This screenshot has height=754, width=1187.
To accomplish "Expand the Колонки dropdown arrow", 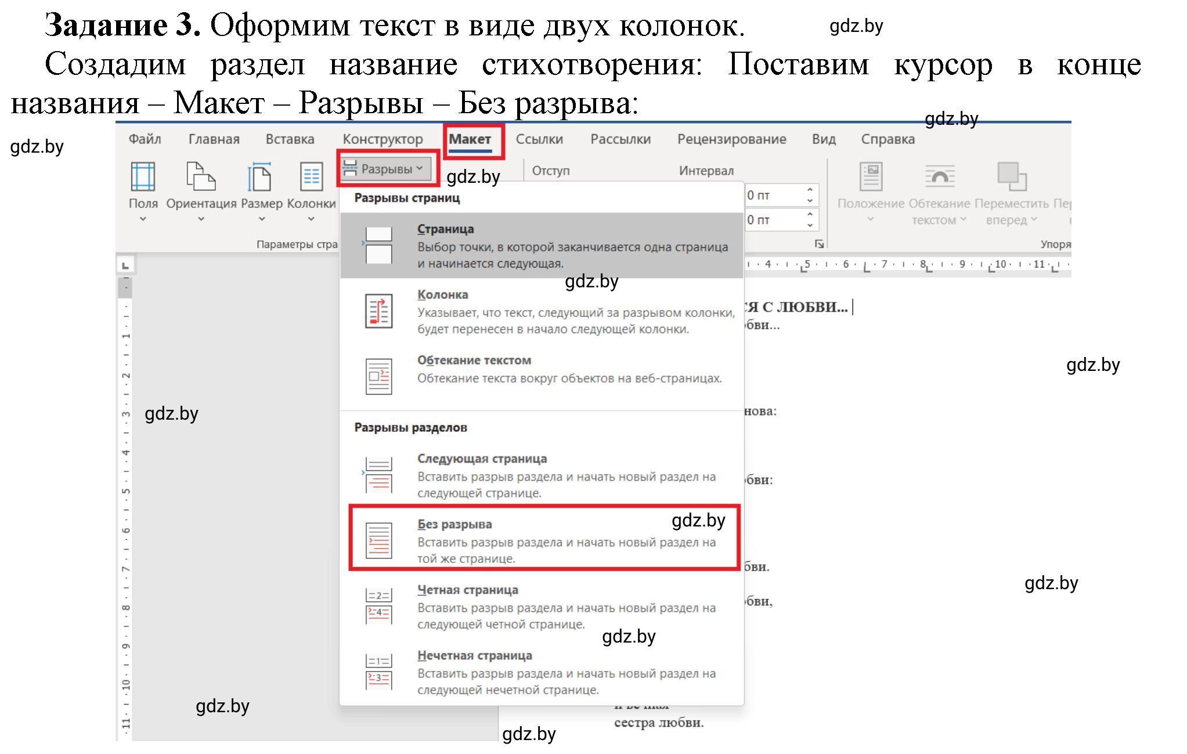I will (x=311, y=219).
